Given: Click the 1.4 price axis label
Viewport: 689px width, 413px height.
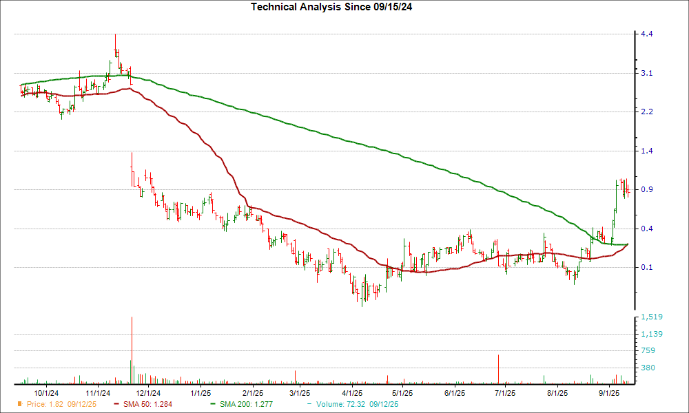Looking at the screenshot, I should [x=647, y=151].
